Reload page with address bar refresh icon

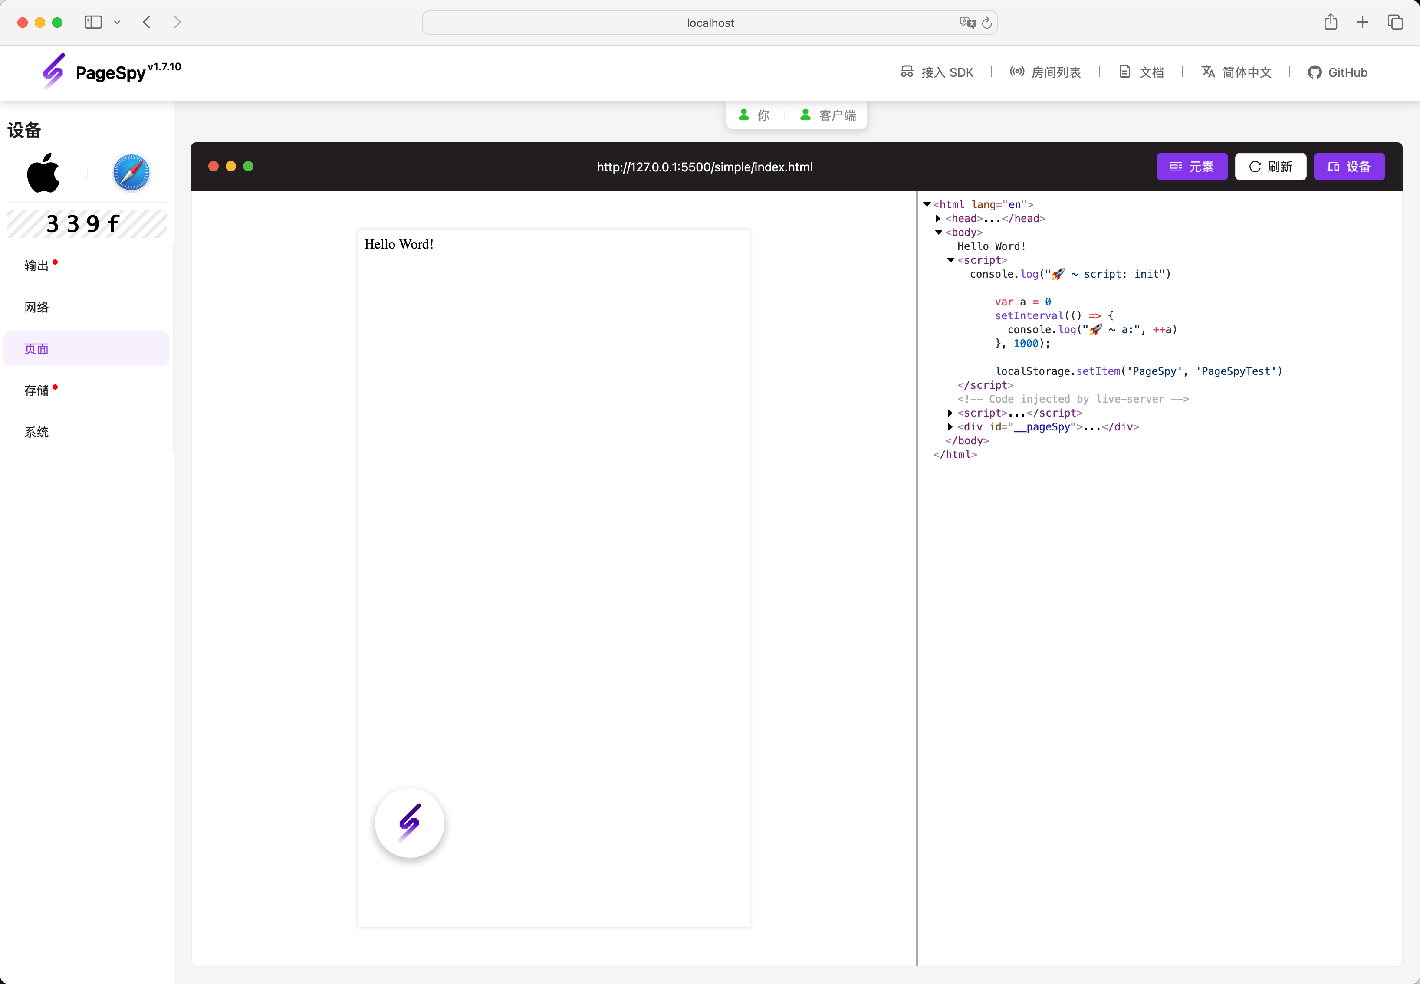(987, 23)
